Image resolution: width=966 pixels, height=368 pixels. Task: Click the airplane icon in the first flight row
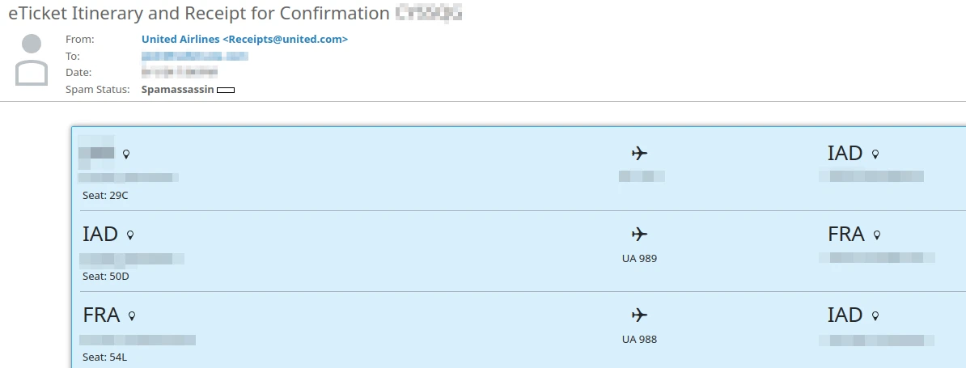click(x=639, y=153)
